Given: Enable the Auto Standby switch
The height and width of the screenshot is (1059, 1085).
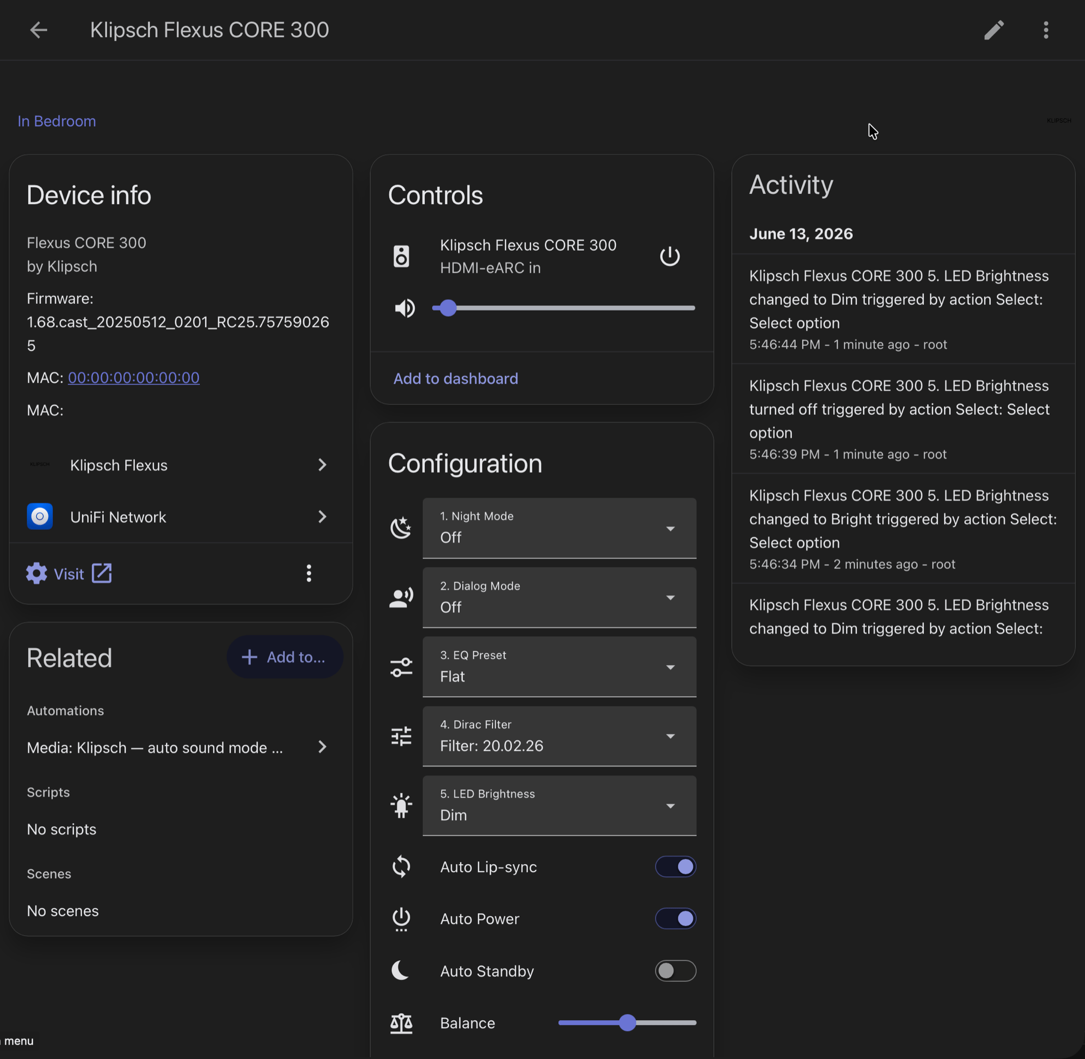Looking at the screenshot, I should click(x=675, y=970).
